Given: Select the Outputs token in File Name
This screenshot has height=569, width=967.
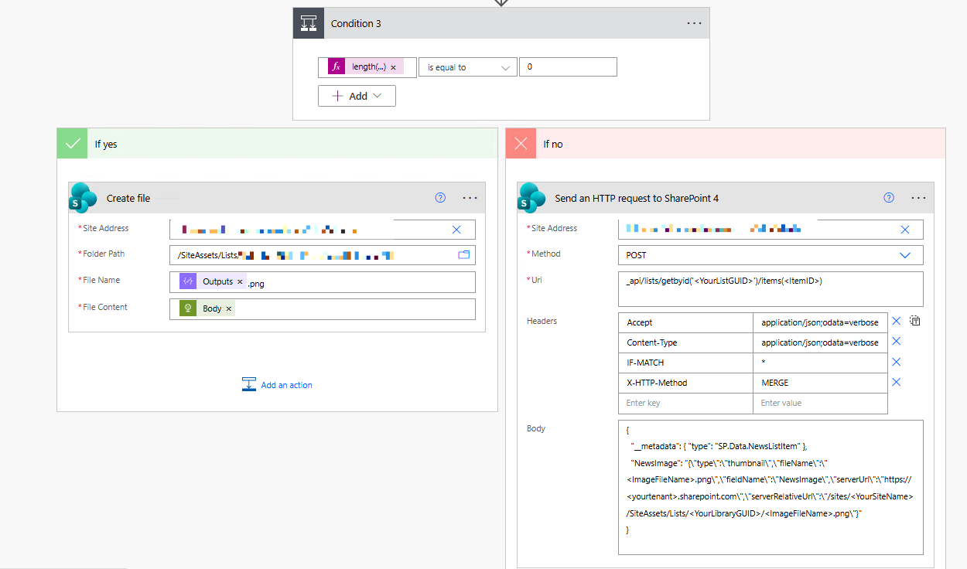Looking at the screenshot, I should pyautogui.click(x=214, y=282).
